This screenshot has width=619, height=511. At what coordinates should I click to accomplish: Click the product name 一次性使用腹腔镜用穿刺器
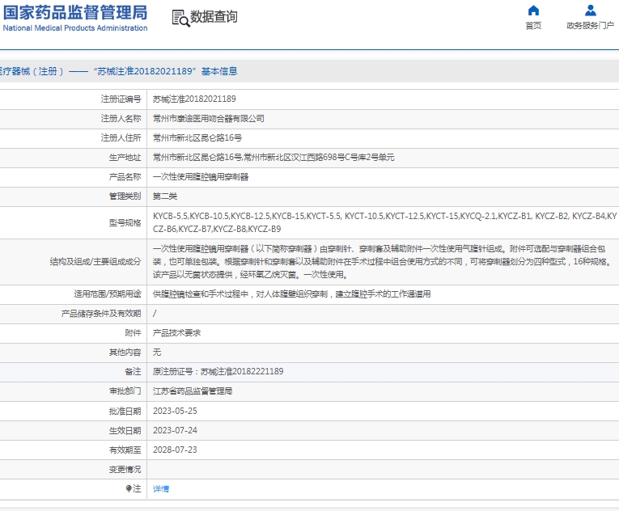(x=201, y=176)
